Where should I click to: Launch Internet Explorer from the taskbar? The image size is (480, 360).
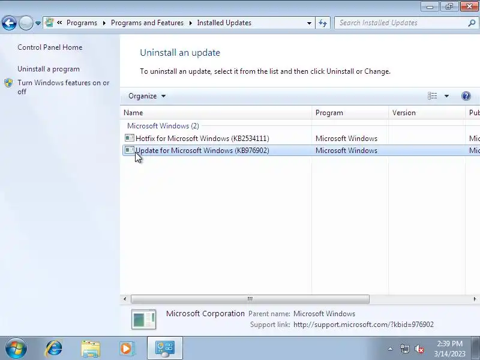coord(53,349)
